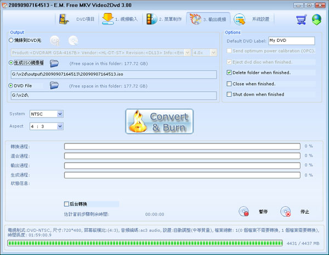Click the mixing progress bar
This screenshot has height=255, width=329.
[182, 156]
